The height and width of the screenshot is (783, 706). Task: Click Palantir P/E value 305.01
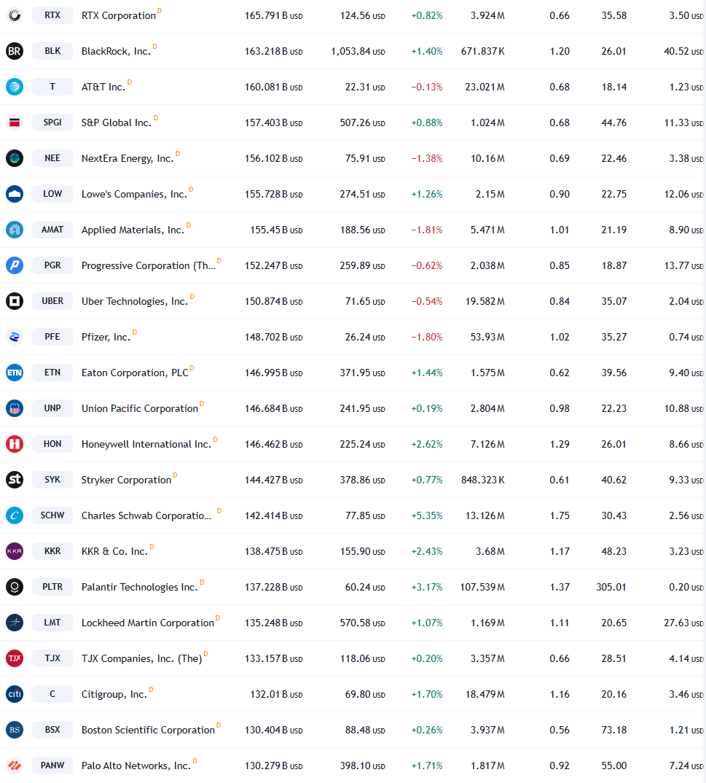coord(611,588)
